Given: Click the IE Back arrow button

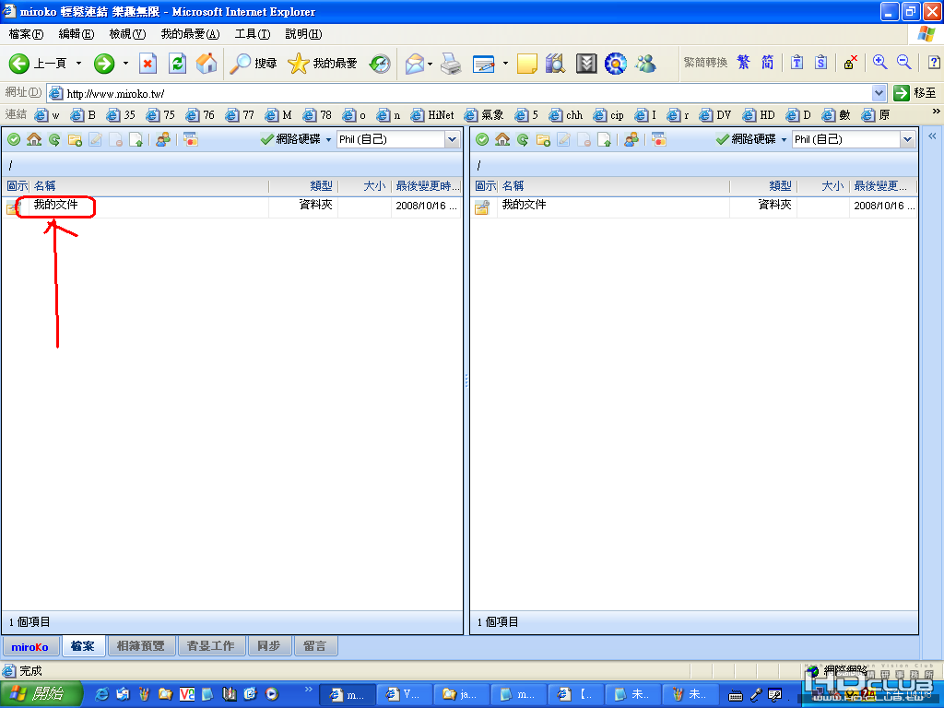Looking at the screenshot, I should (x=19, y=64).
